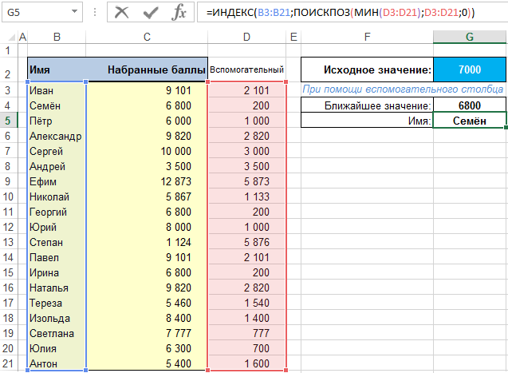Select the name cell 'Ирина'

pyautogui.click(x=57, y=273)
